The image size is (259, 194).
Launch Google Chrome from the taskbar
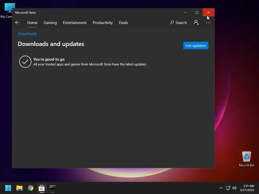[x=31, y=188]
